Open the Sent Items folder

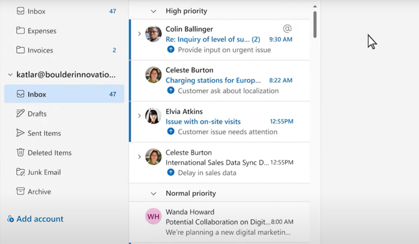pyautogui.click(x=64, y=133)
